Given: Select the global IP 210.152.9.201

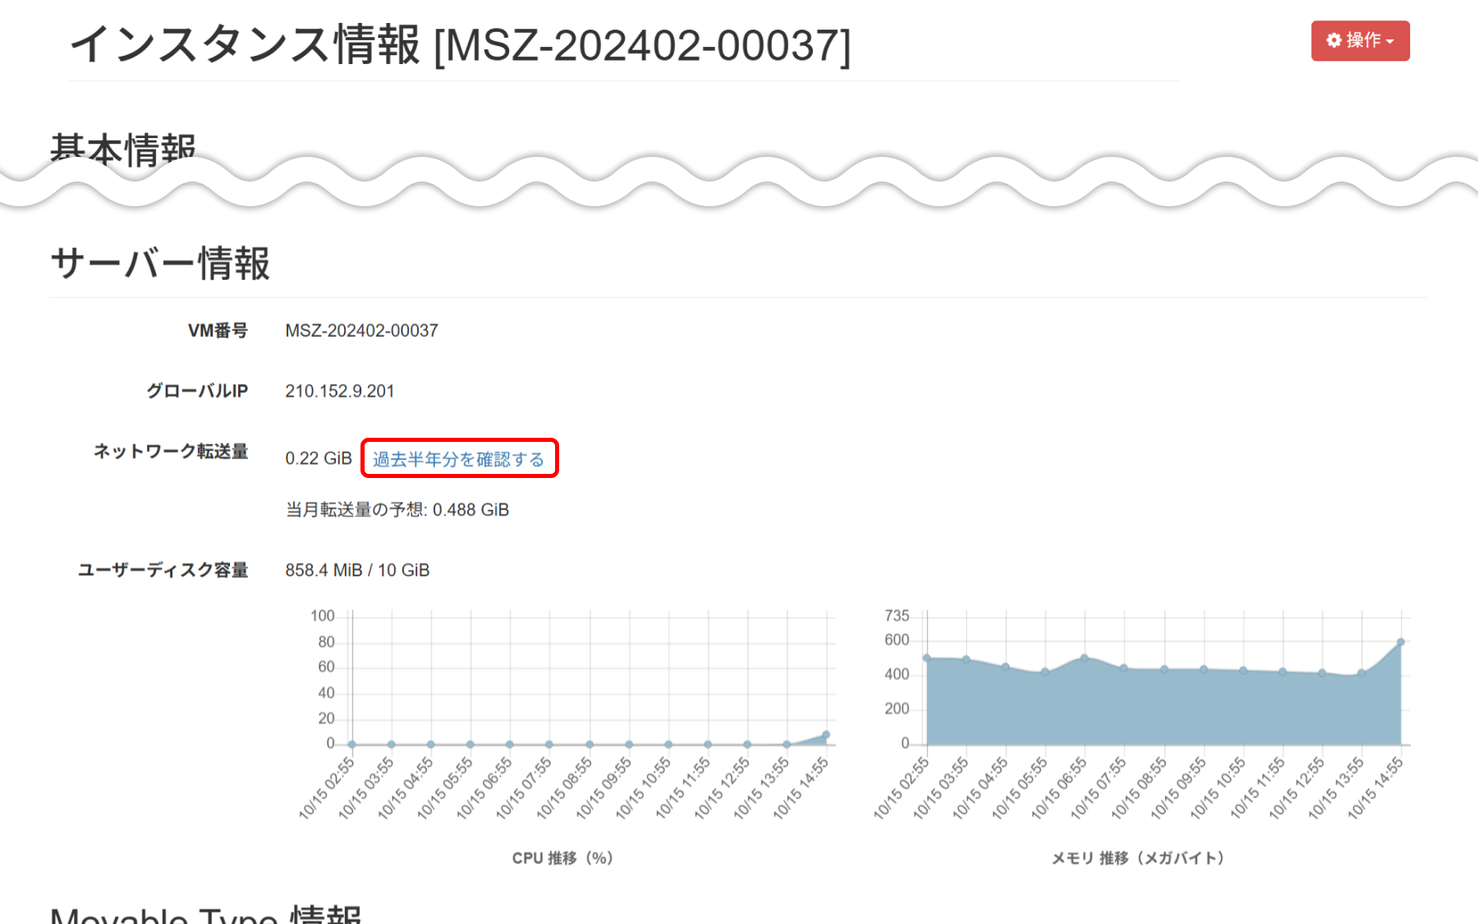Looking at the screenshot, I should (339, 391).
